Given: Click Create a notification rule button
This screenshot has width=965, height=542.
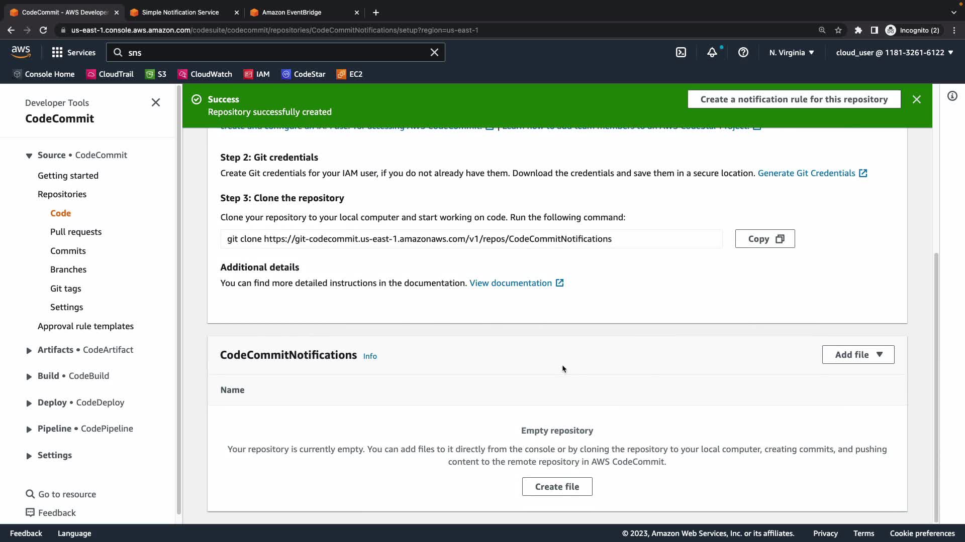Looking at the screenshot, I should [794, 99].
